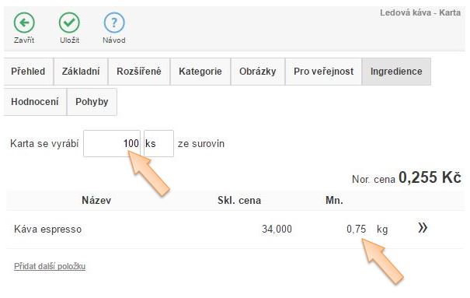Screen dimensions: 470x298
Task: Expand Káva espresso row double-chevron
Action: (423, 228)
